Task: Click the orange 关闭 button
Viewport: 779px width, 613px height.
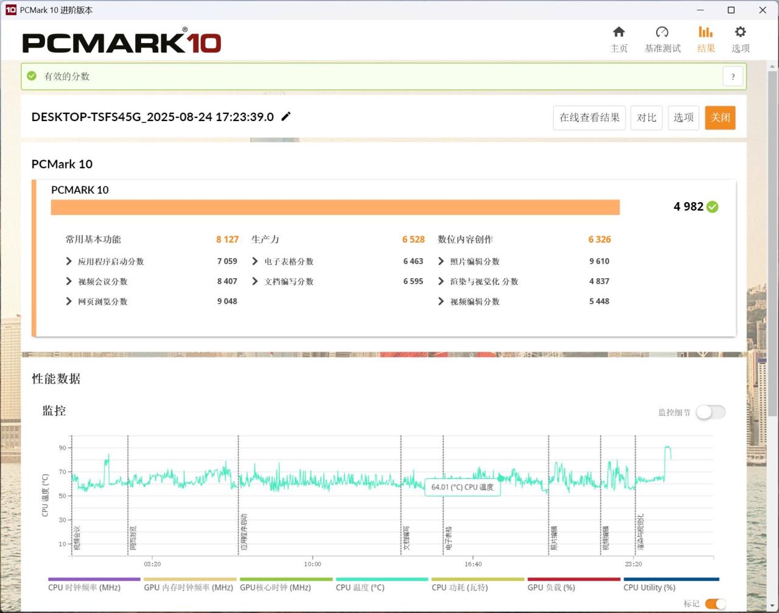Action: (x=720, y=117)
